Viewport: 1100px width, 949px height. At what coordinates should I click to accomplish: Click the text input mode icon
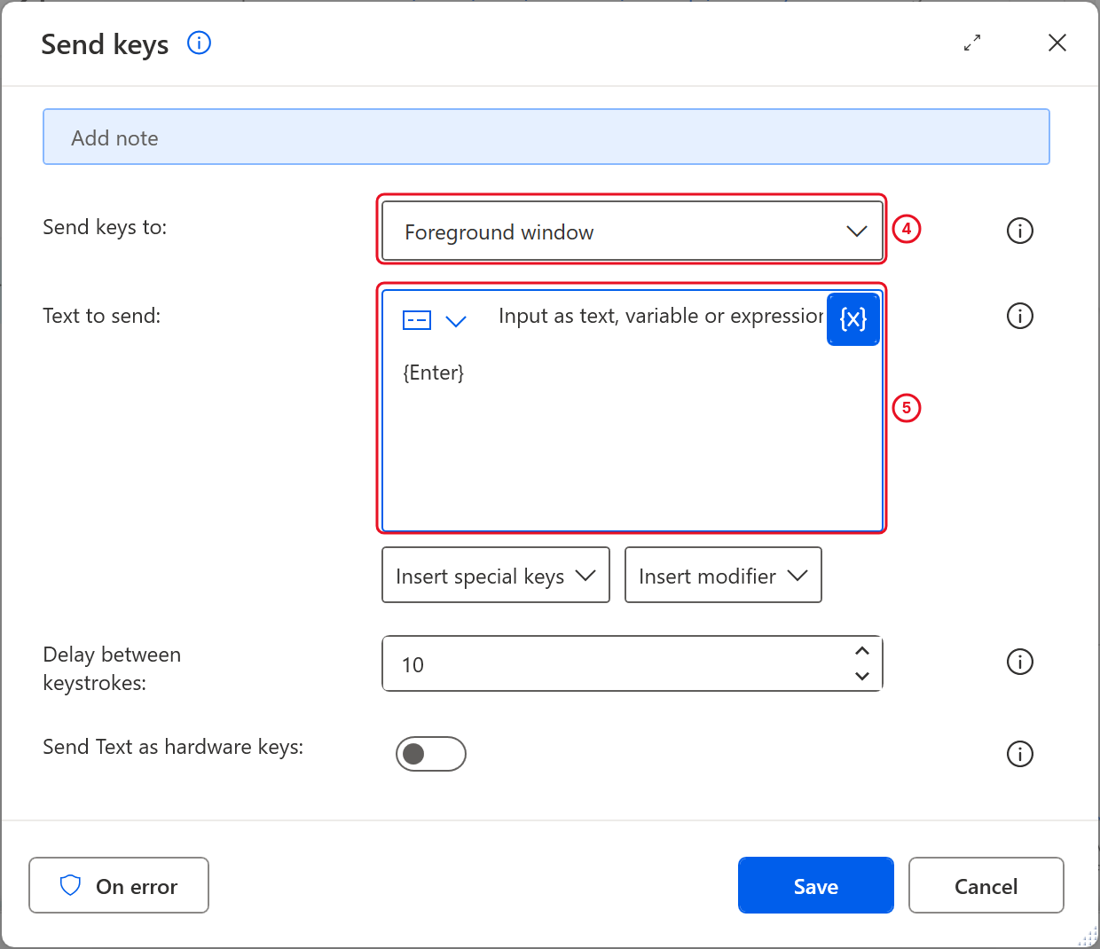417,320
